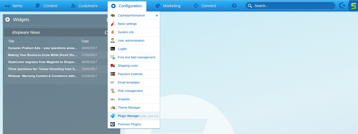Image resolution: width=358 pixels, height=134 pixels.
Task: Click the Shipping costs truck icon
Action: [x=113, y=66]
